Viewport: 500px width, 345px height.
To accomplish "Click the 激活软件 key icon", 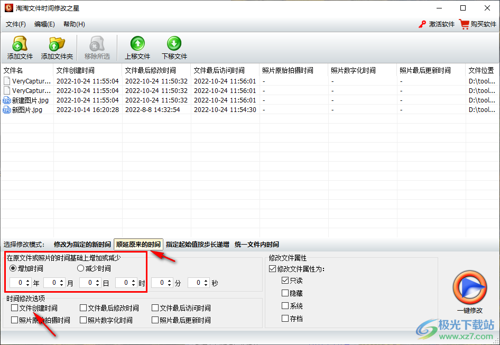I will 422,24.
